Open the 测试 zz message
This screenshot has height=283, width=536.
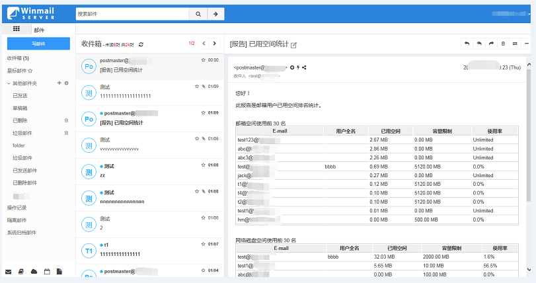(150, 172)
